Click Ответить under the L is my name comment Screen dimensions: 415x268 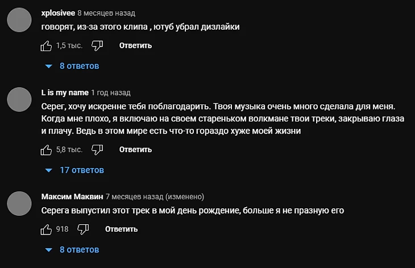point(135,150)
